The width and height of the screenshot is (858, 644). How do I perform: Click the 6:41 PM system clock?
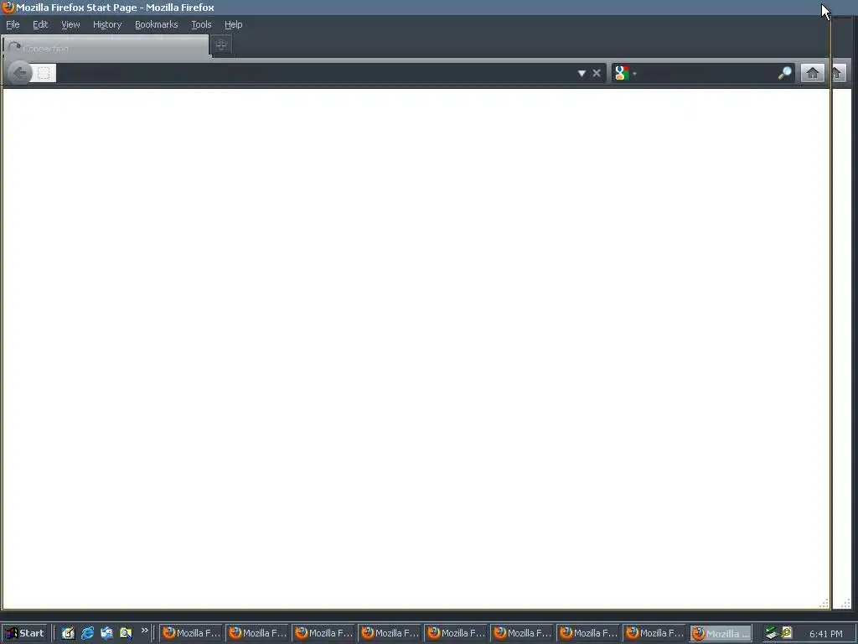pyautogui.click(x=825, y=634)
